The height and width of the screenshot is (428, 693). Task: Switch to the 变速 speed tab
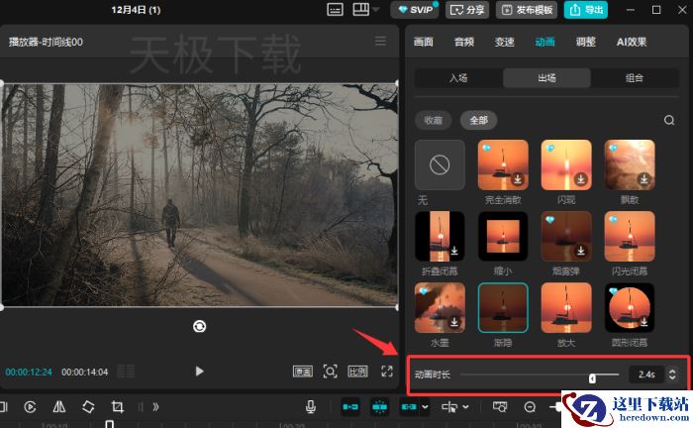pos(504,42)
